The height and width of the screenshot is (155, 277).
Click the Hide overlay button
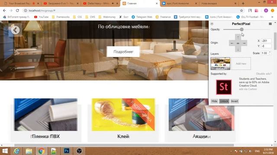tap(214, 101)
